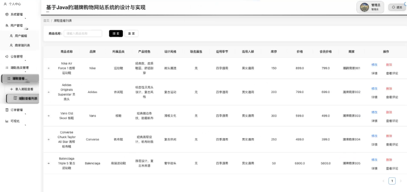This screenshot has width=407, height=192.
Task: Click 修改 for the Converse row
Action: coord(374,136)
